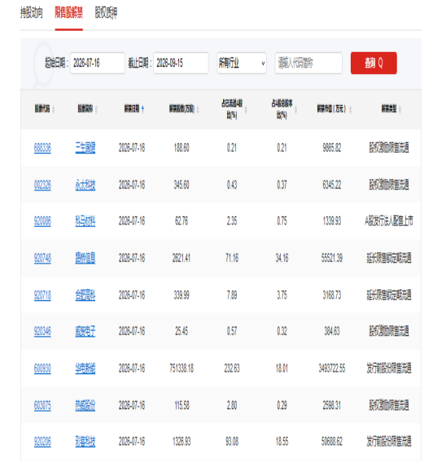Click the market value 1339.93

coord(332,221)
